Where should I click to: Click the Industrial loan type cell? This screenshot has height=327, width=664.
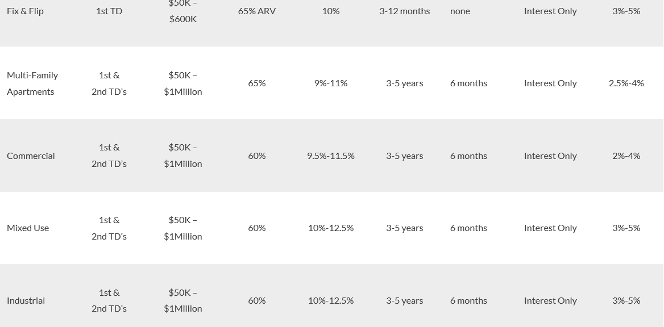tap(26, 300)
